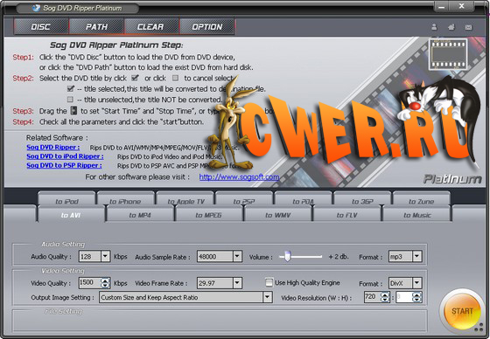The width and height of the screenshot is (490, 339).
Task: Click the PATH button
Action: [x=96, y=27]
